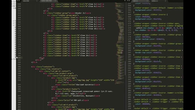Click the next-tab arrow in left pane
Screen dimensions: 195x110
19,1
